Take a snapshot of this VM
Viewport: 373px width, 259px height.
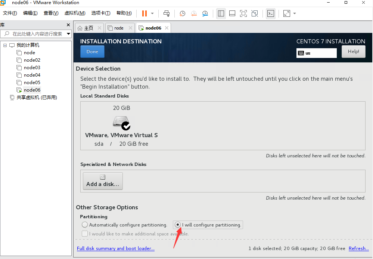183,13
